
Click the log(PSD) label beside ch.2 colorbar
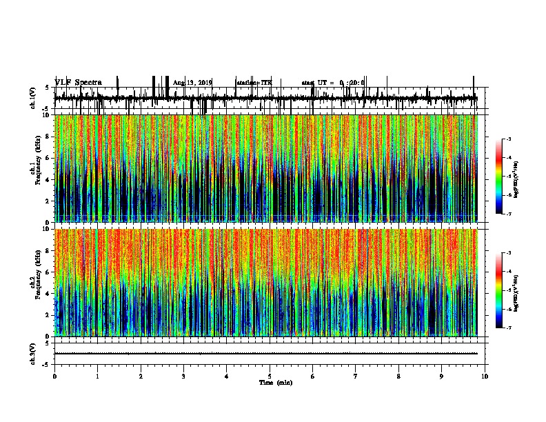516,293
